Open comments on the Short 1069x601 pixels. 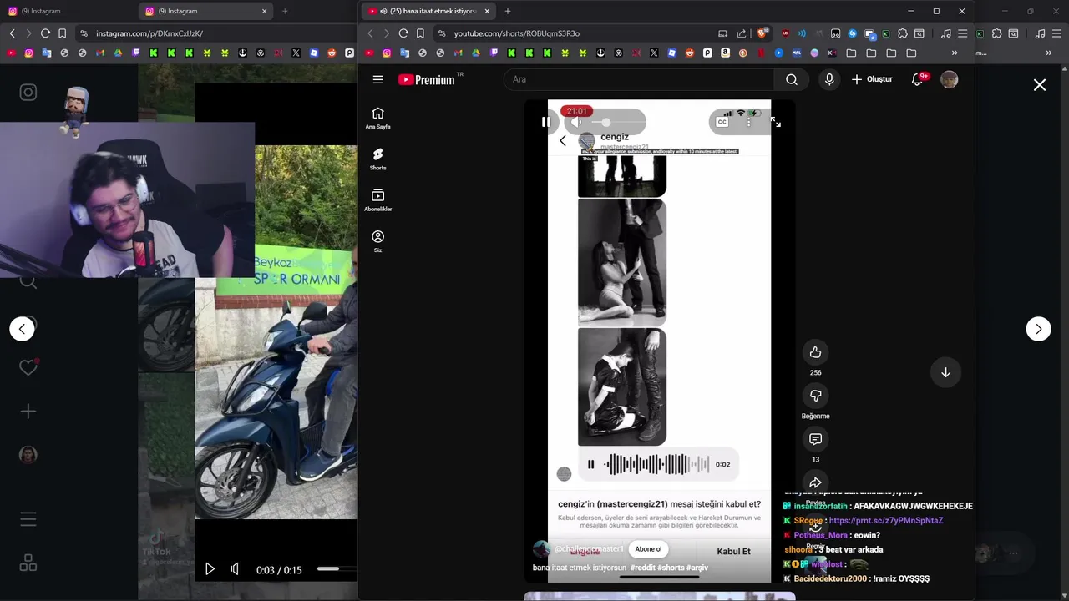(815, 439)
